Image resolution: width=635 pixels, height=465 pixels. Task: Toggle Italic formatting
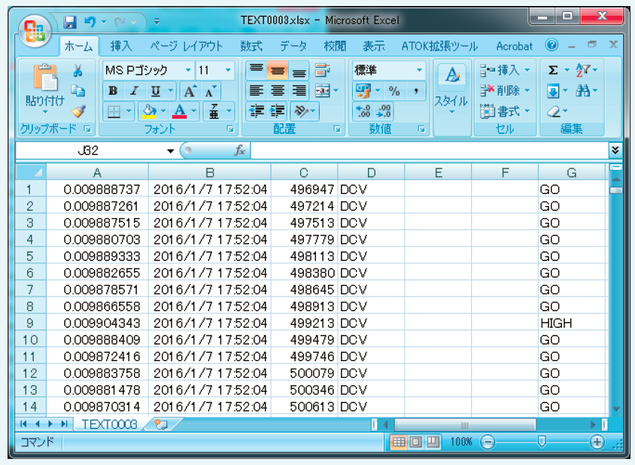tap(134, 91)
